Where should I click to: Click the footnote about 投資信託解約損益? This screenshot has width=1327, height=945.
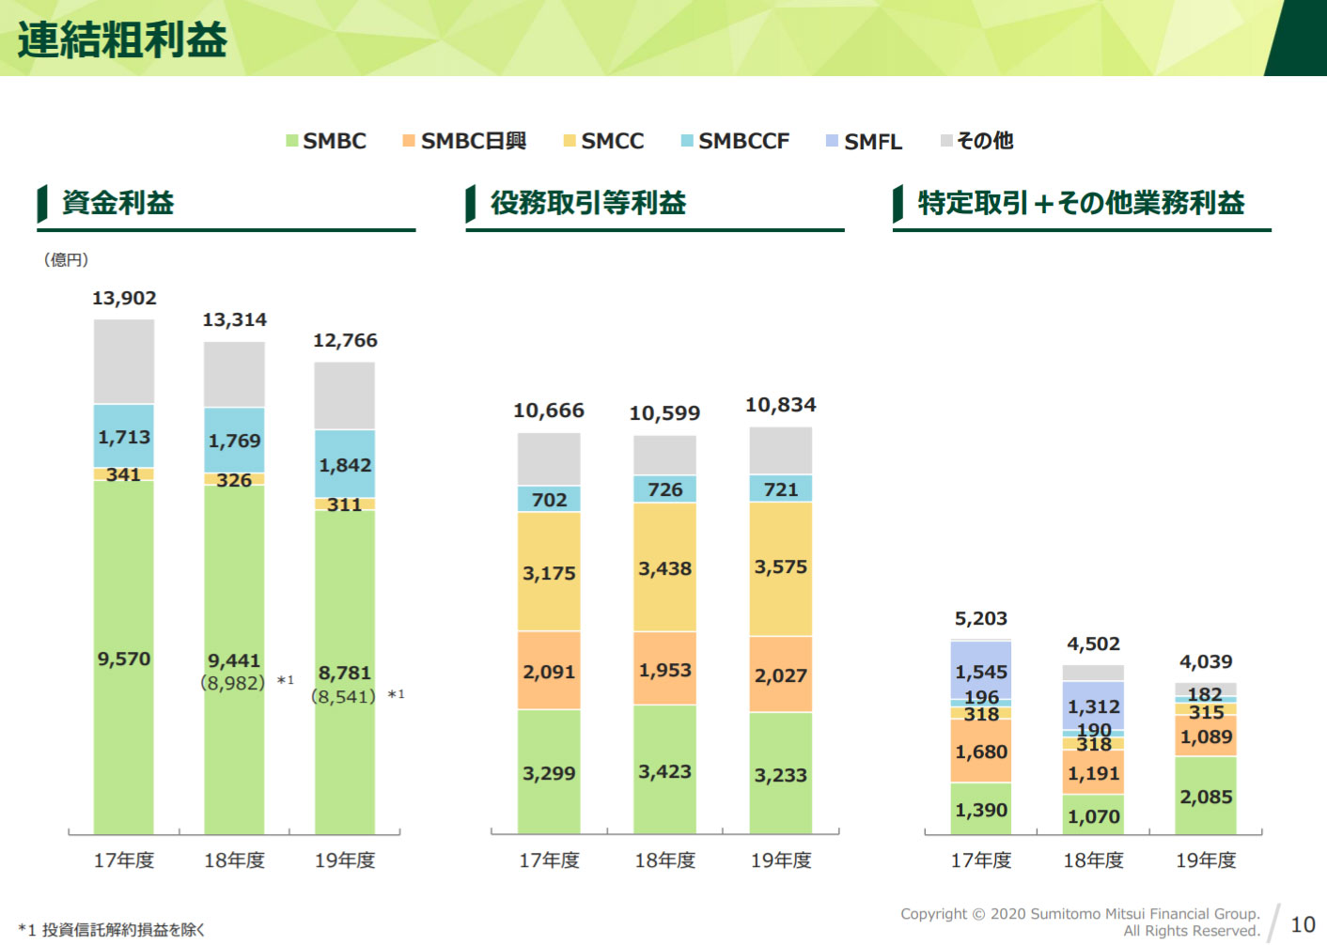click(x=112, y=930)
